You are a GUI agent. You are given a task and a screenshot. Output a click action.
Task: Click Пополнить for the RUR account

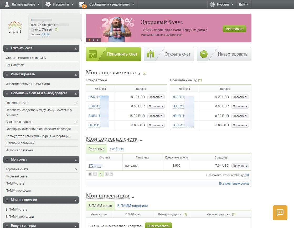(x=156, y=116)
